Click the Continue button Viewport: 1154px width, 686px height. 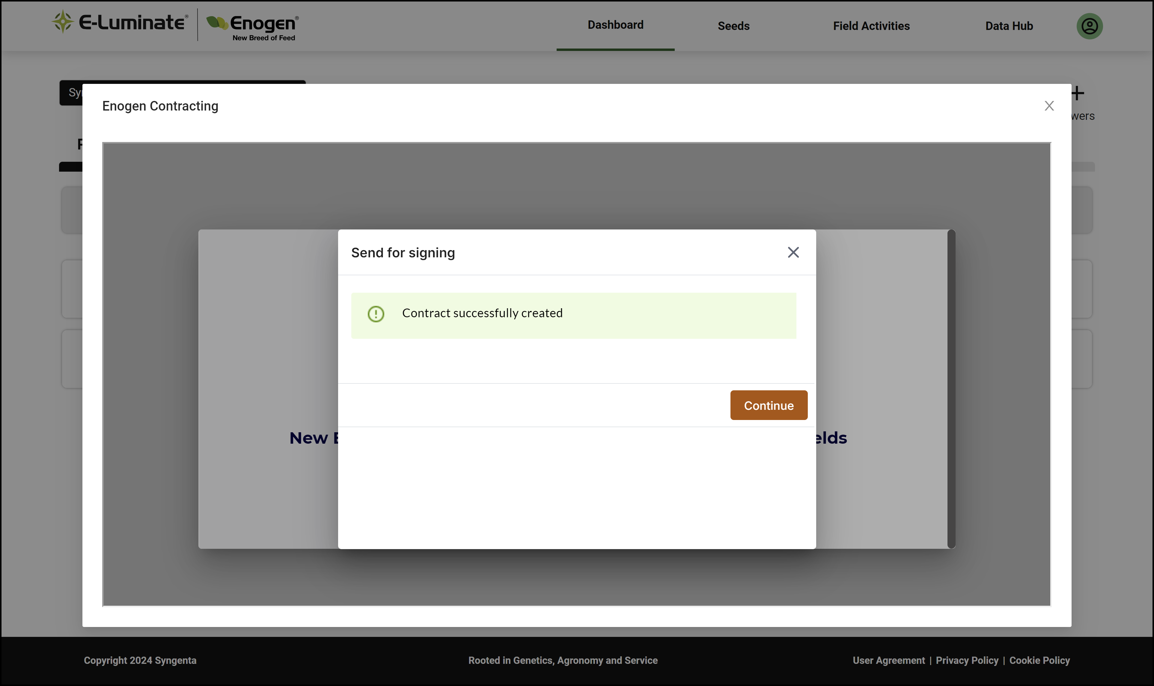(x=769, y=405)
